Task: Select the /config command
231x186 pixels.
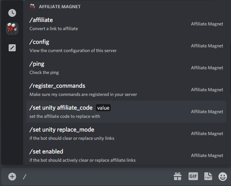Action: [x=126, y=46]
